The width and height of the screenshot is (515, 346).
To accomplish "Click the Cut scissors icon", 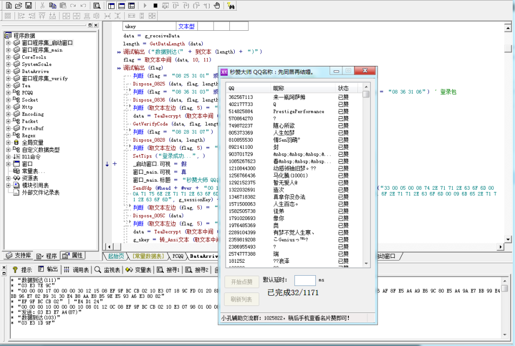I will 42,5.
